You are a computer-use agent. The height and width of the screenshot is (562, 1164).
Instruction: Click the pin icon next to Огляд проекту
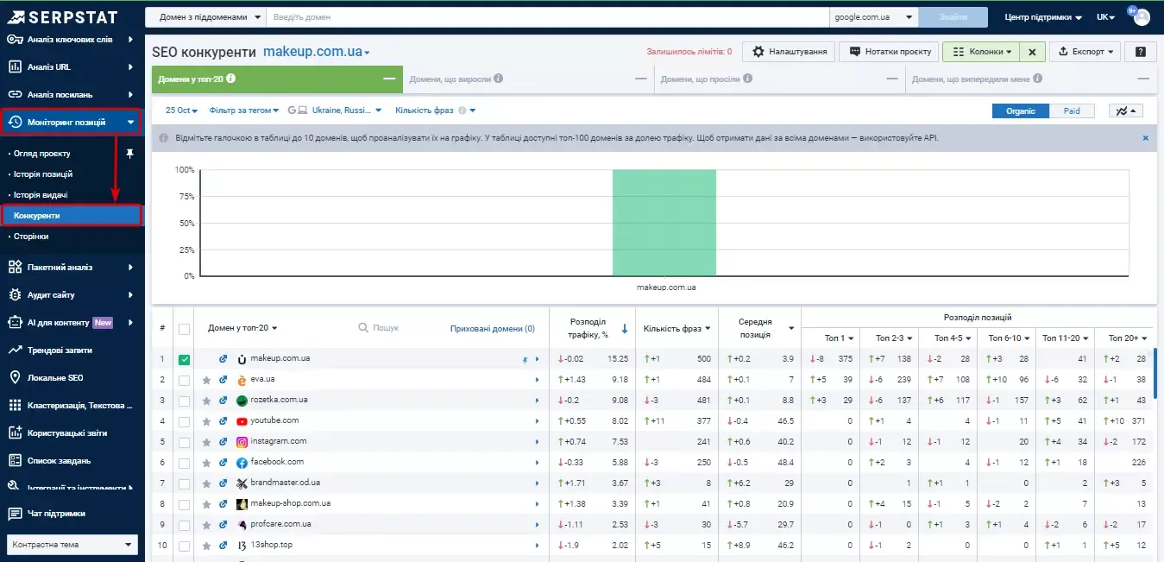pyautogui.click(x=129, y=154)
